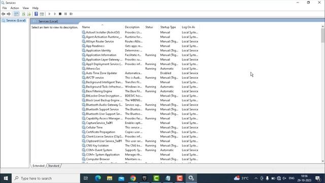
Task: Open Google Chrome from the taskbar
Action: click(133, 178)
